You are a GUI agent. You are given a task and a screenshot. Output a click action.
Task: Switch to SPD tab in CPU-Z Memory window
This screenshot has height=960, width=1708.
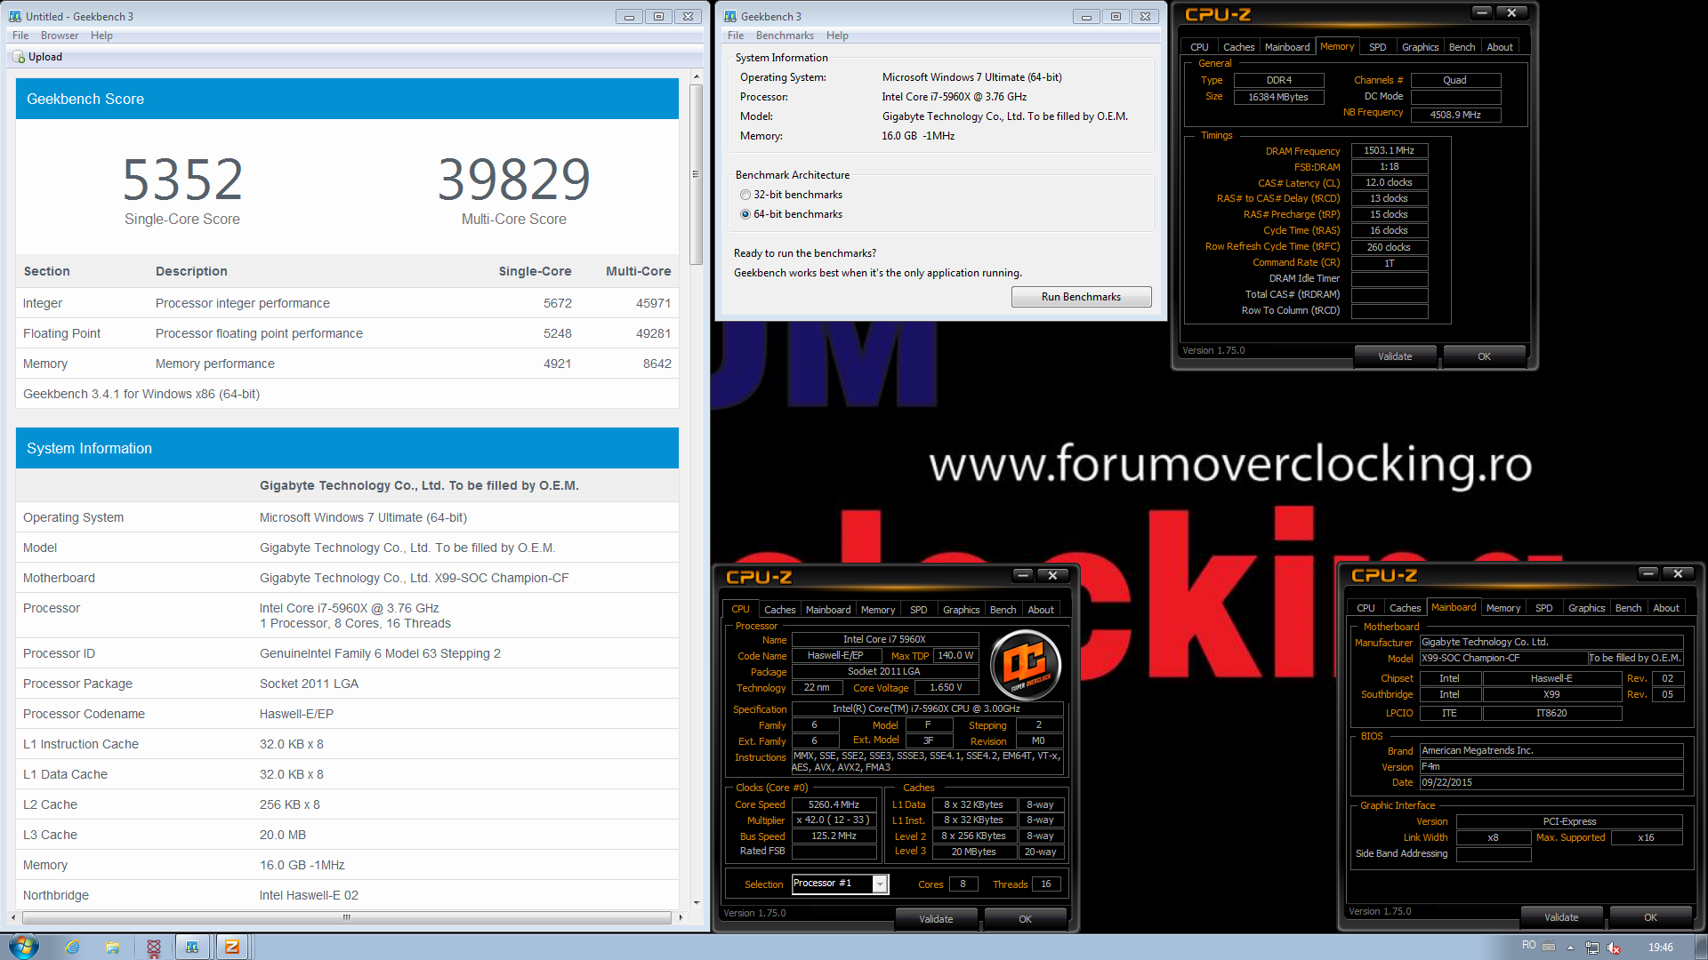1377,47
